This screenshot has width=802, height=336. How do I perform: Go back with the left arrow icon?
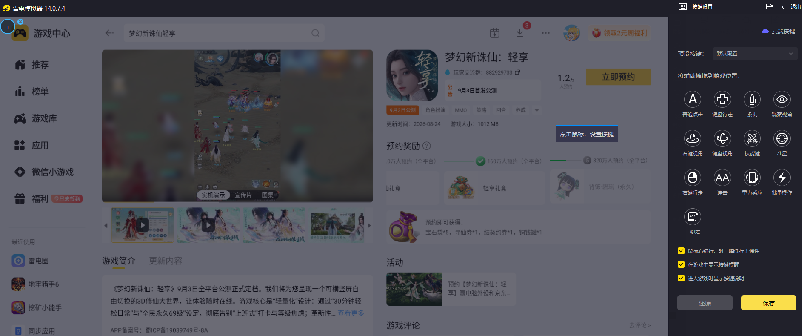(x=109, y=33)
